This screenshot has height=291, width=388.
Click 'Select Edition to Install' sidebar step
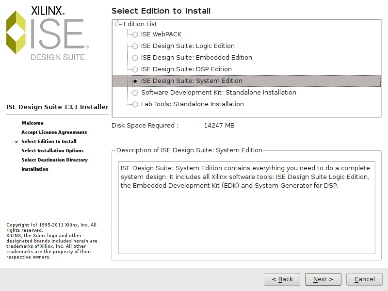(49, 141)
